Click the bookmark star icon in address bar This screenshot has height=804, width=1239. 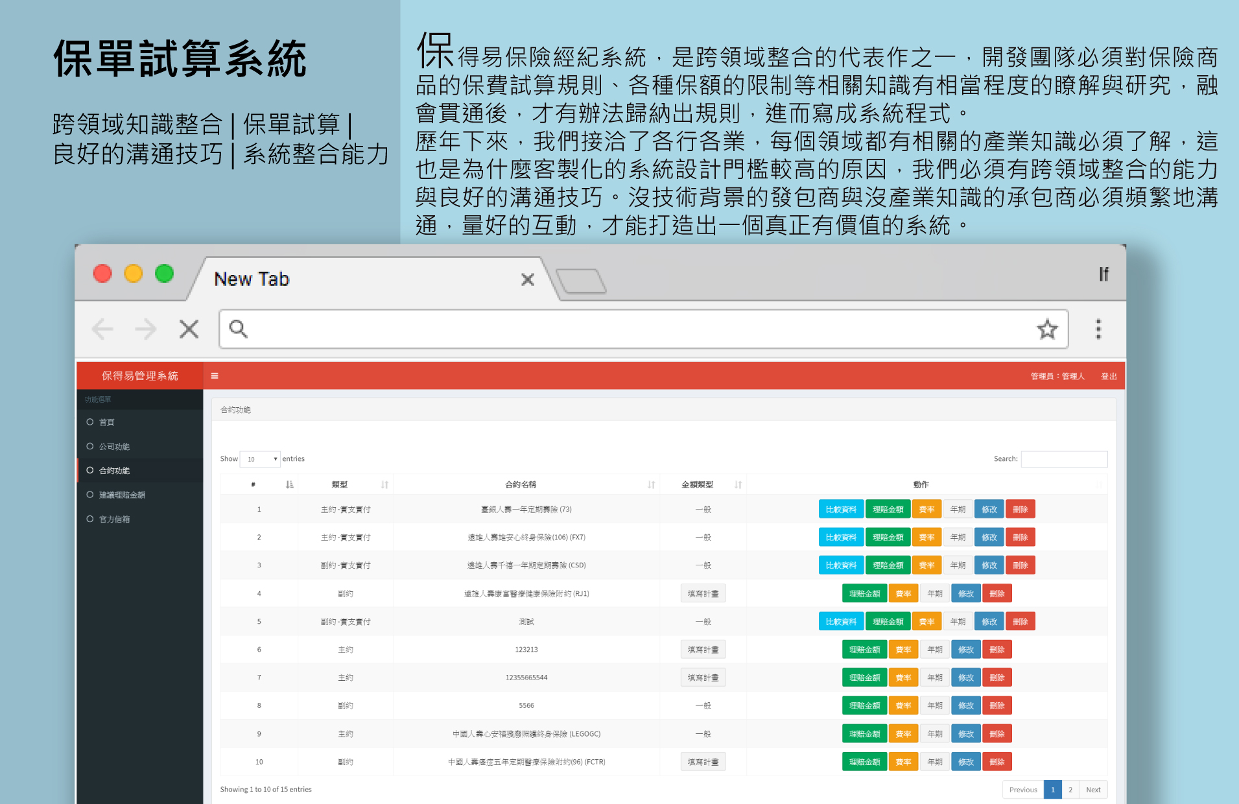pyautogui.click(x=1046, y=329)
